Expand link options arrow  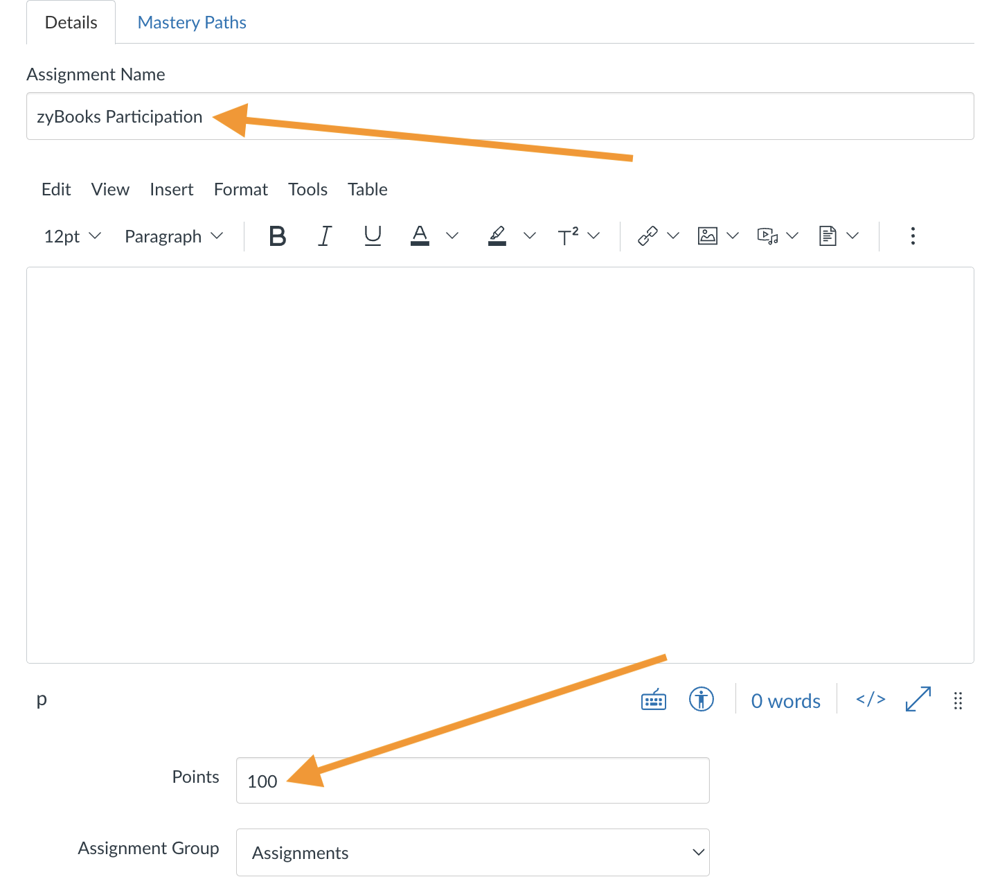click(673, 236)
